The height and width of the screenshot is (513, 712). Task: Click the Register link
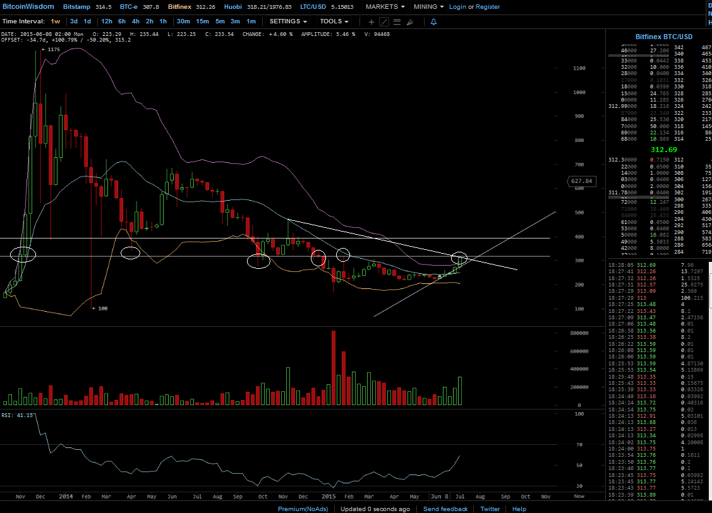[x=488, y=7]
